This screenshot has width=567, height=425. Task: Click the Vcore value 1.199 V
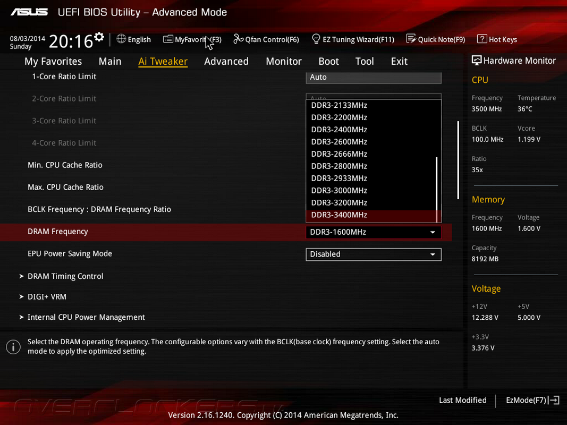529,140
